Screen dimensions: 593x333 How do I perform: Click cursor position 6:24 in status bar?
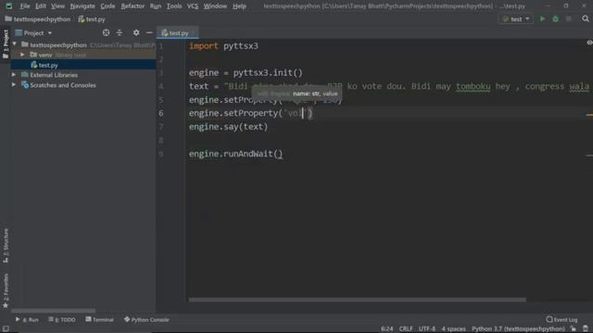point(387,329)
